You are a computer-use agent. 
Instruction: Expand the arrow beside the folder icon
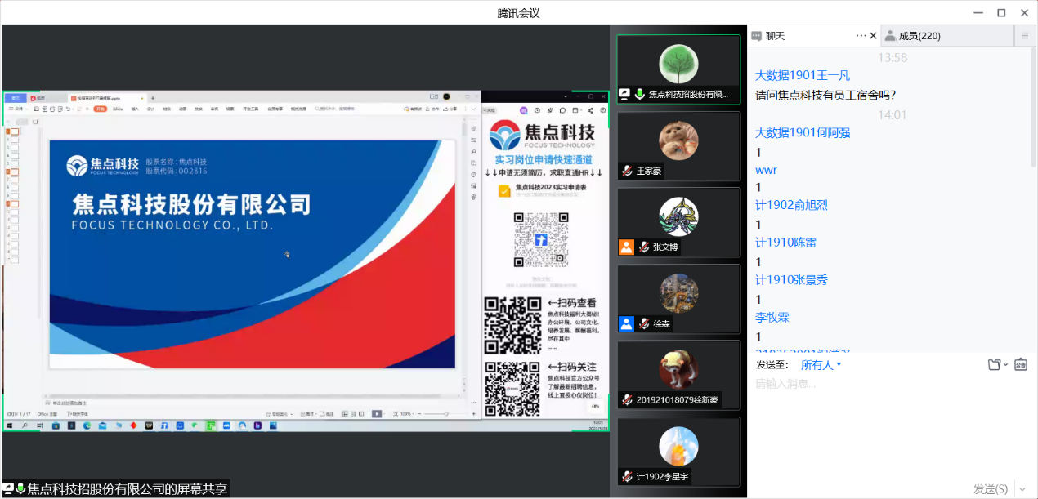[1005, 365]
